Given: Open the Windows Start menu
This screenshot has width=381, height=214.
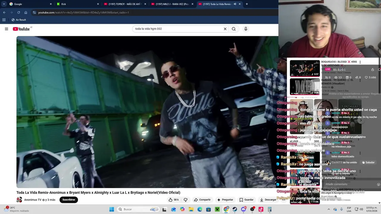Looking at the screenshot, I should click(x=112, y=209).
